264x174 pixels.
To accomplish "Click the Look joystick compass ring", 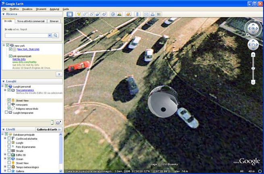I will pyautogui.click(x=253, y=29).
